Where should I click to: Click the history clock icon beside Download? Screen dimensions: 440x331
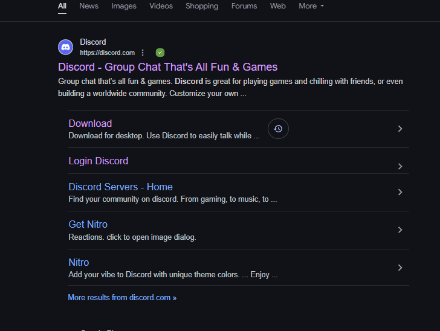click(x=278, y=129)
